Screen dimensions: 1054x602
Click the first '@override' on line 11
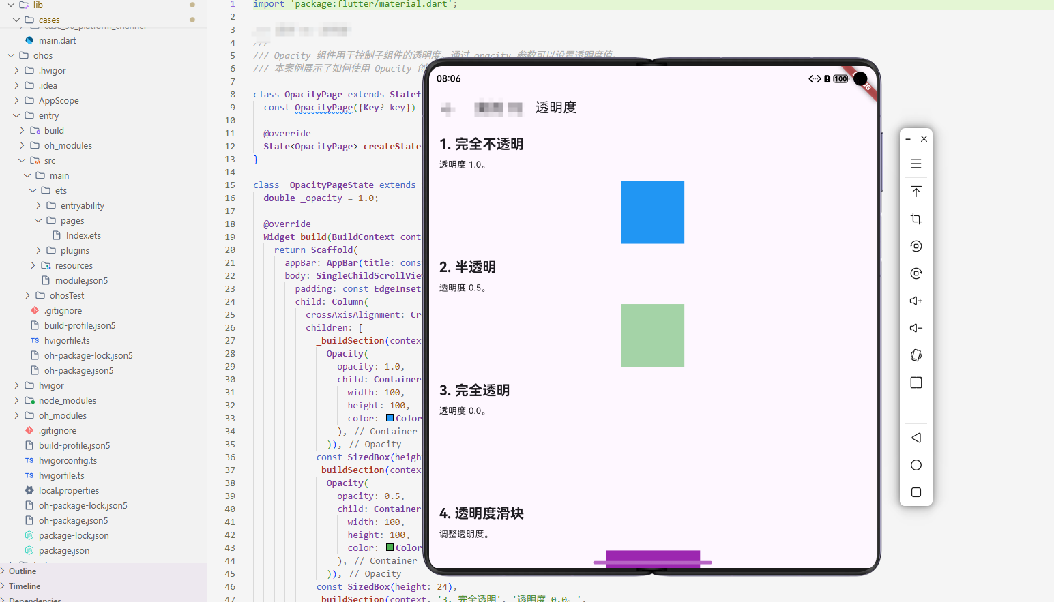287,133
